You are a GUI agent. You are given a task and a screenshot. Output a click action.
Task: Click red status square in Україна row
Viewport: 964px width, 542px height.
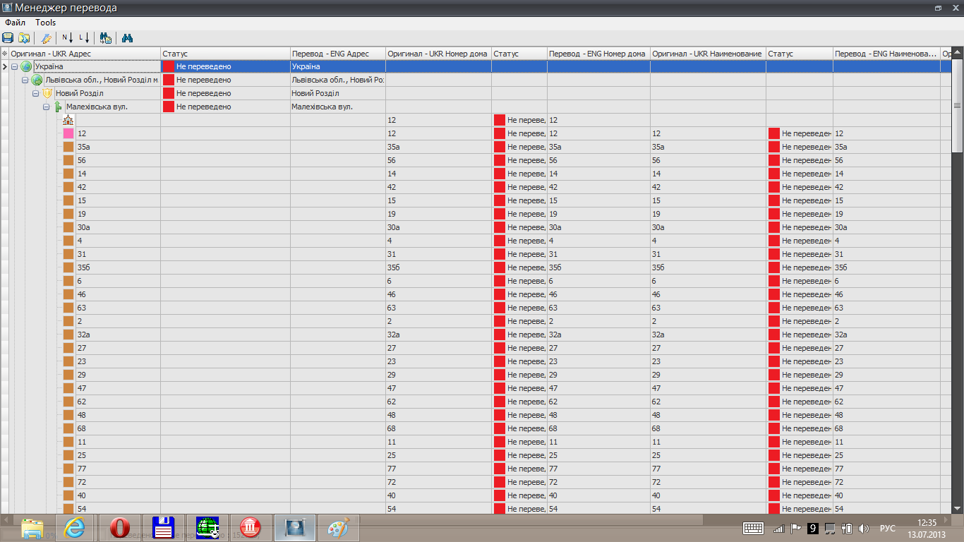[x=169, y=66]
